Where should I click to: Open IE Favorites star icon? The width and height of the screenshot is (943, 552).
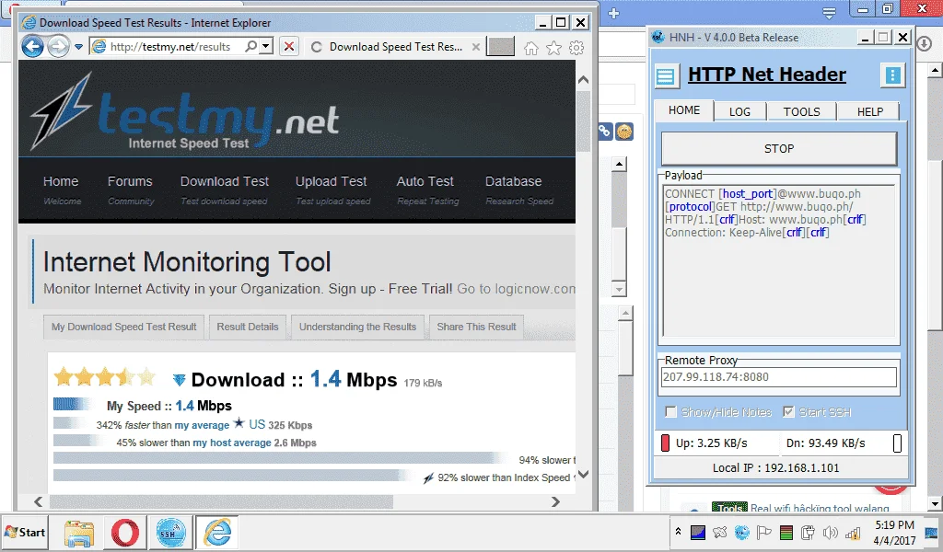(x=553, y=48)
